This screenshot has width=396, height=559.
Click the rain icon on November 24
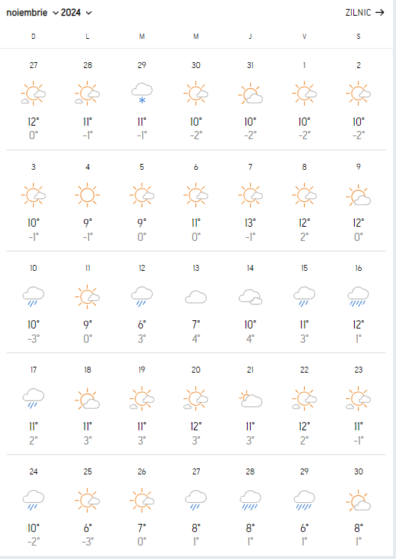(x=34, y=501)
